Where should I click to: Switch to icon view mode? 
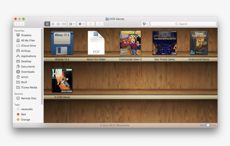click(x=47, y=24)
